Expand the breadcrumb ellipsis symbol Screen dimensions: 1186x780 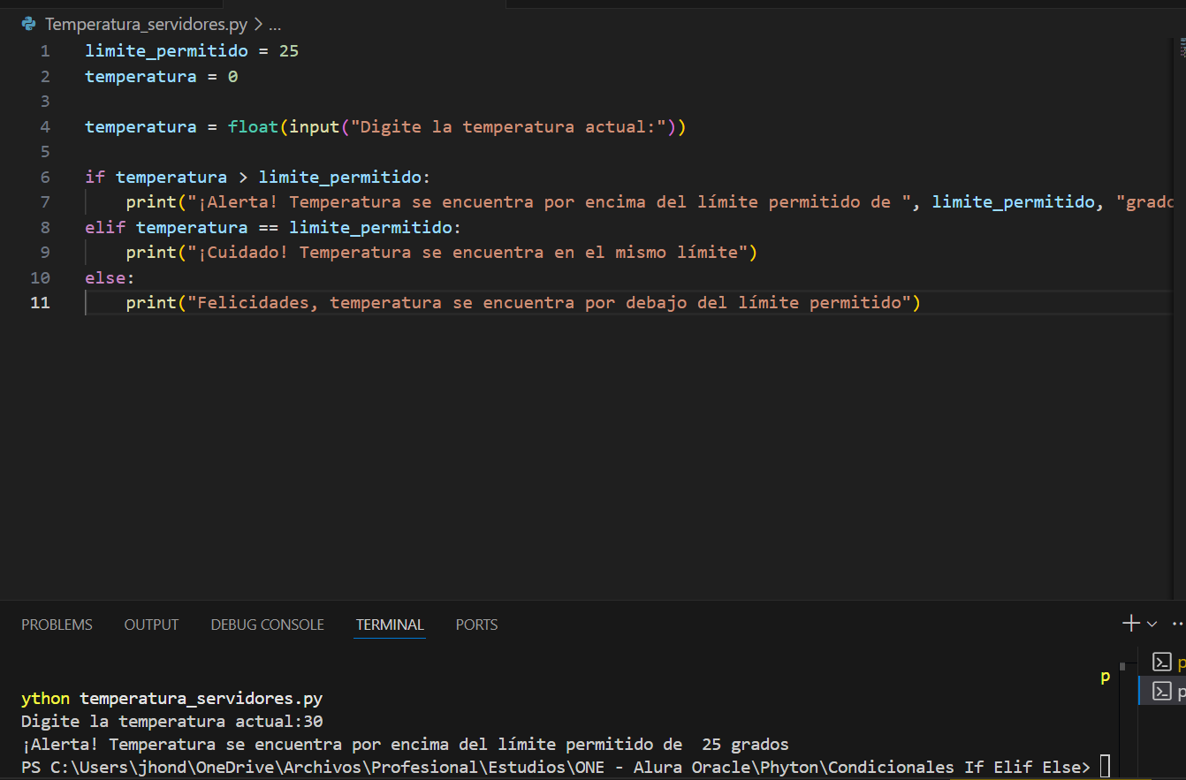(x=274, y=24)
